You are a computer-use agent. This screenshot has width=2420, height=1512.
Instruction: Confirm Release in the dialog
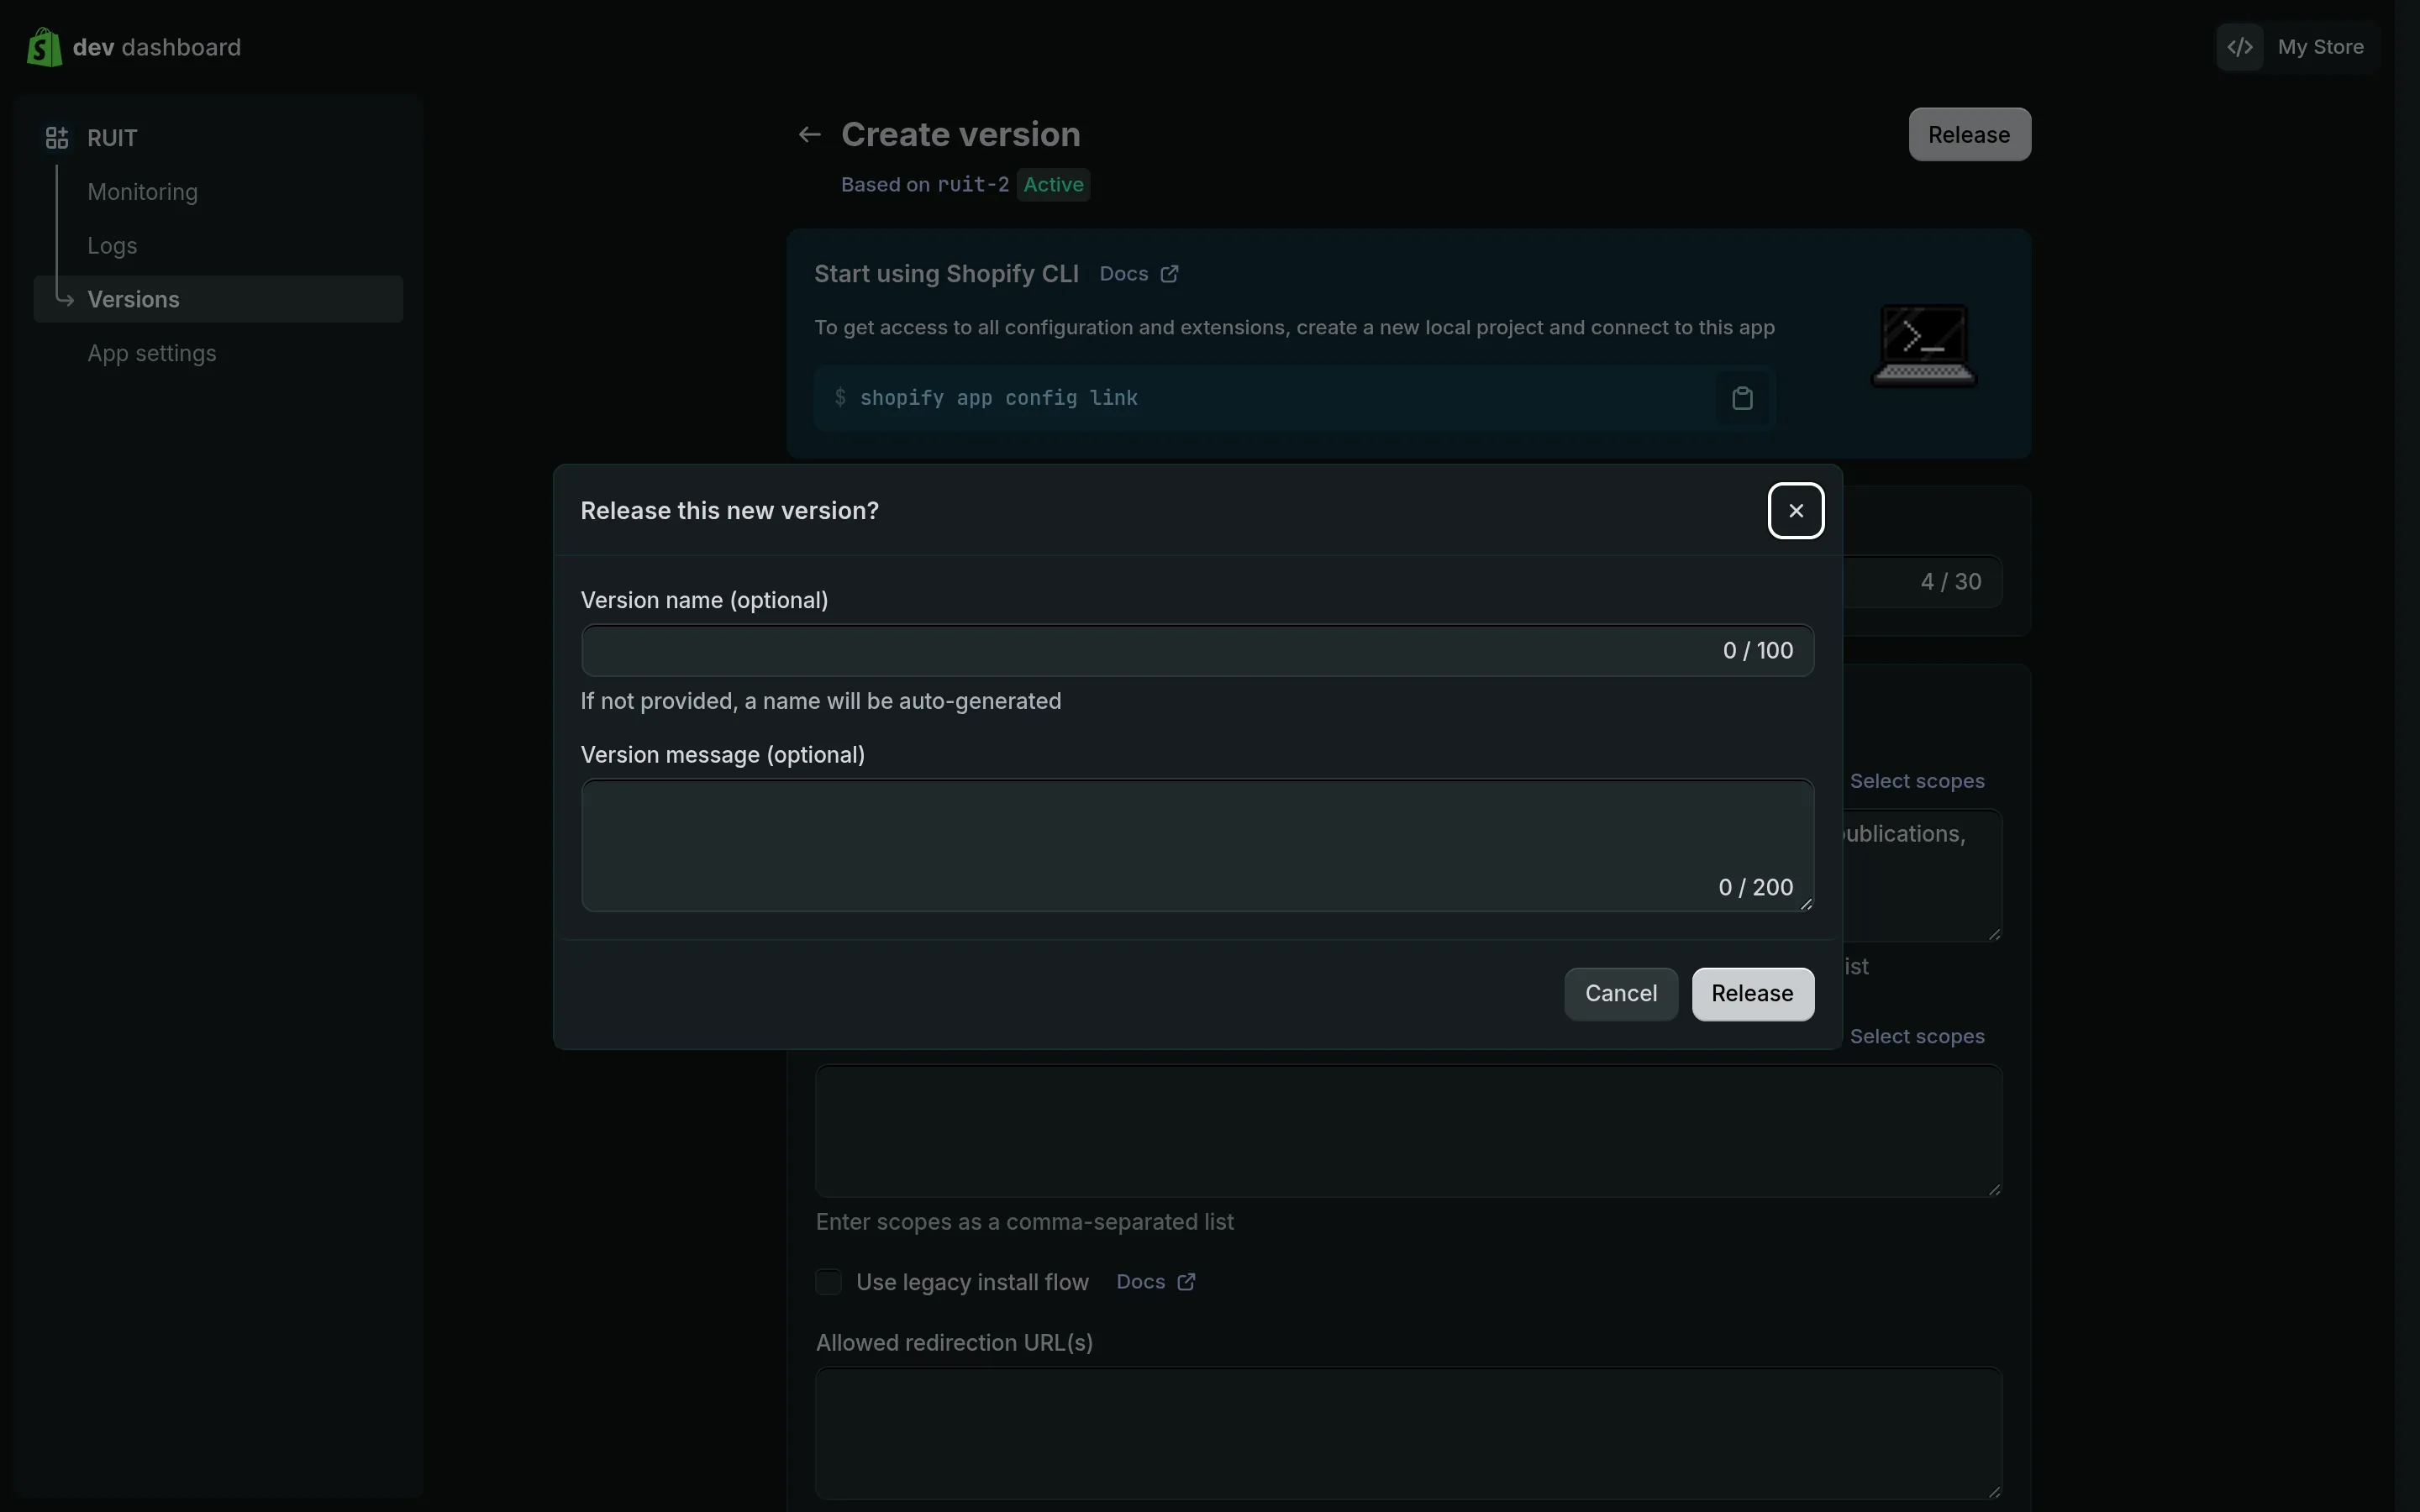pyautogui.click(x=1752, y=994)
